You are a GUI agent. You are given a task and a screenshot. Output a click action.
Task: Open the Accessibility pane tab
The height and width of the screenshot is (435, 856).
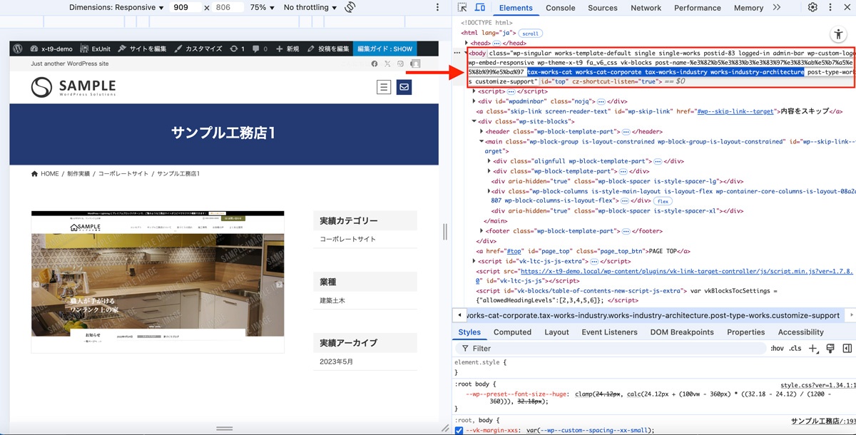click(x=801, y=332)
